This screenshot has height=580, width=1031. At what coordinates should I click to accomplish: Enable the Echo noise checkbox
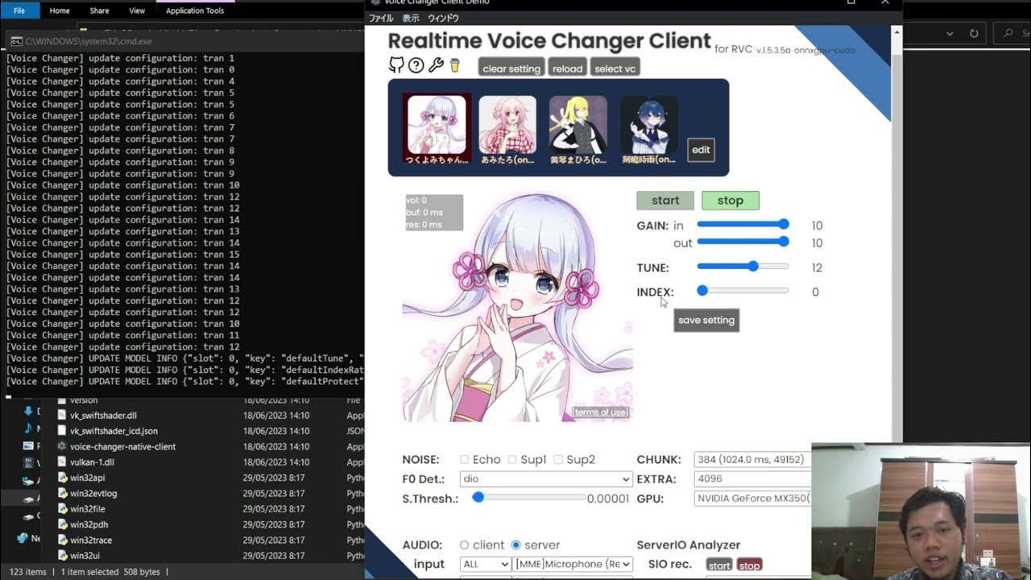point(464,459)
